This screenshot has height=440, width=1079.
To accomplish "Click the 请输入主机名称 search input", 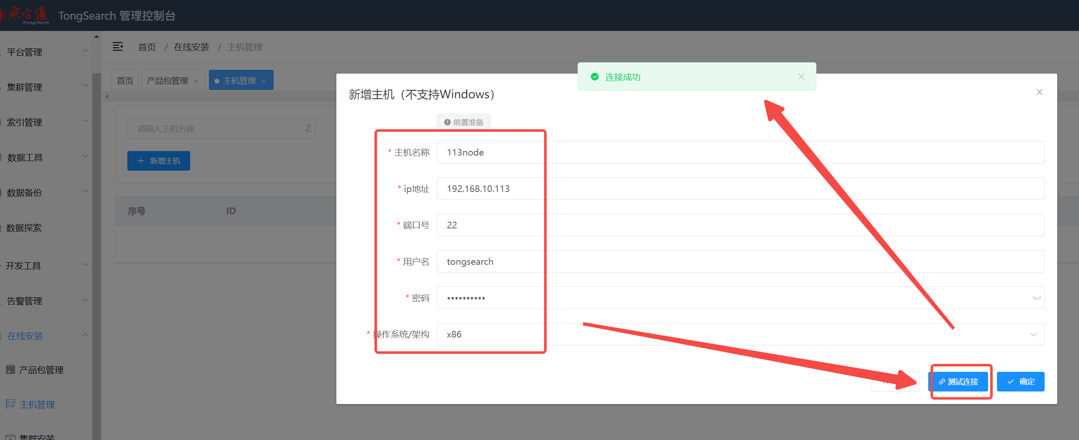I will 221,128.
